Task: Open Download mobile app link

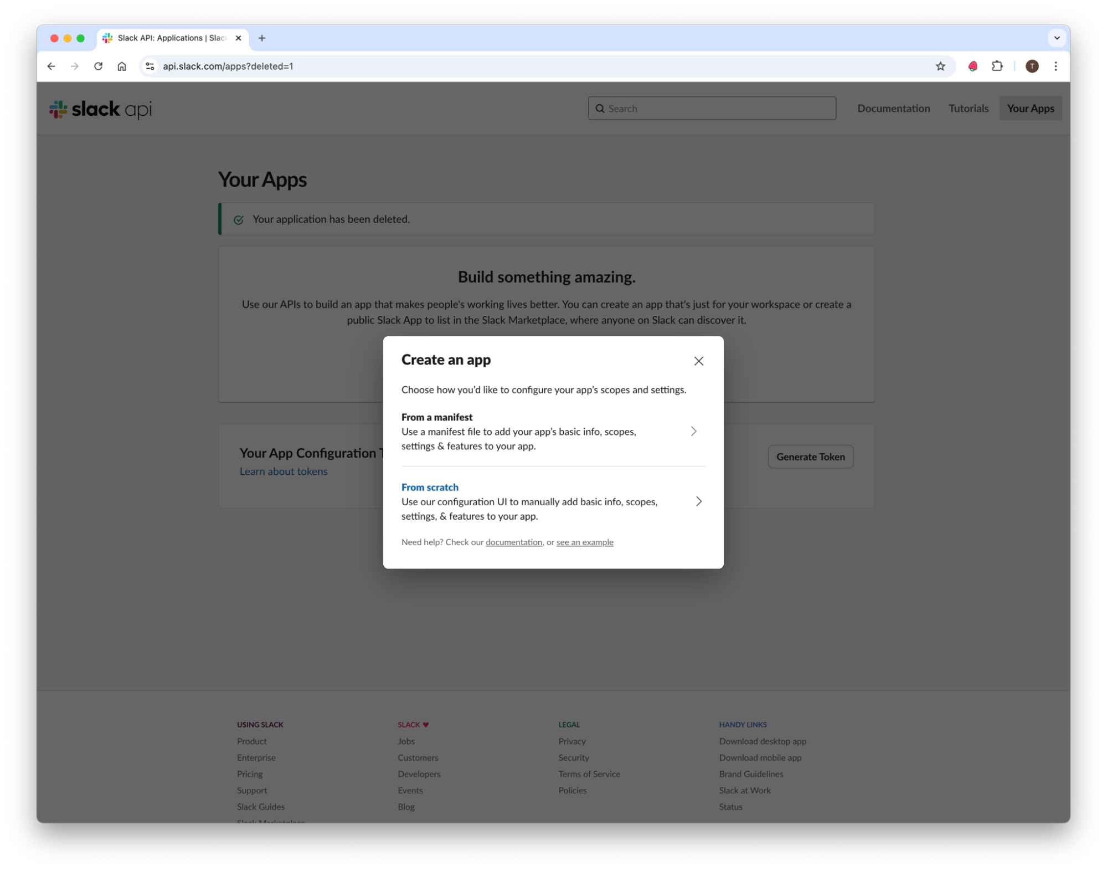Action: [x=760, y=757]
